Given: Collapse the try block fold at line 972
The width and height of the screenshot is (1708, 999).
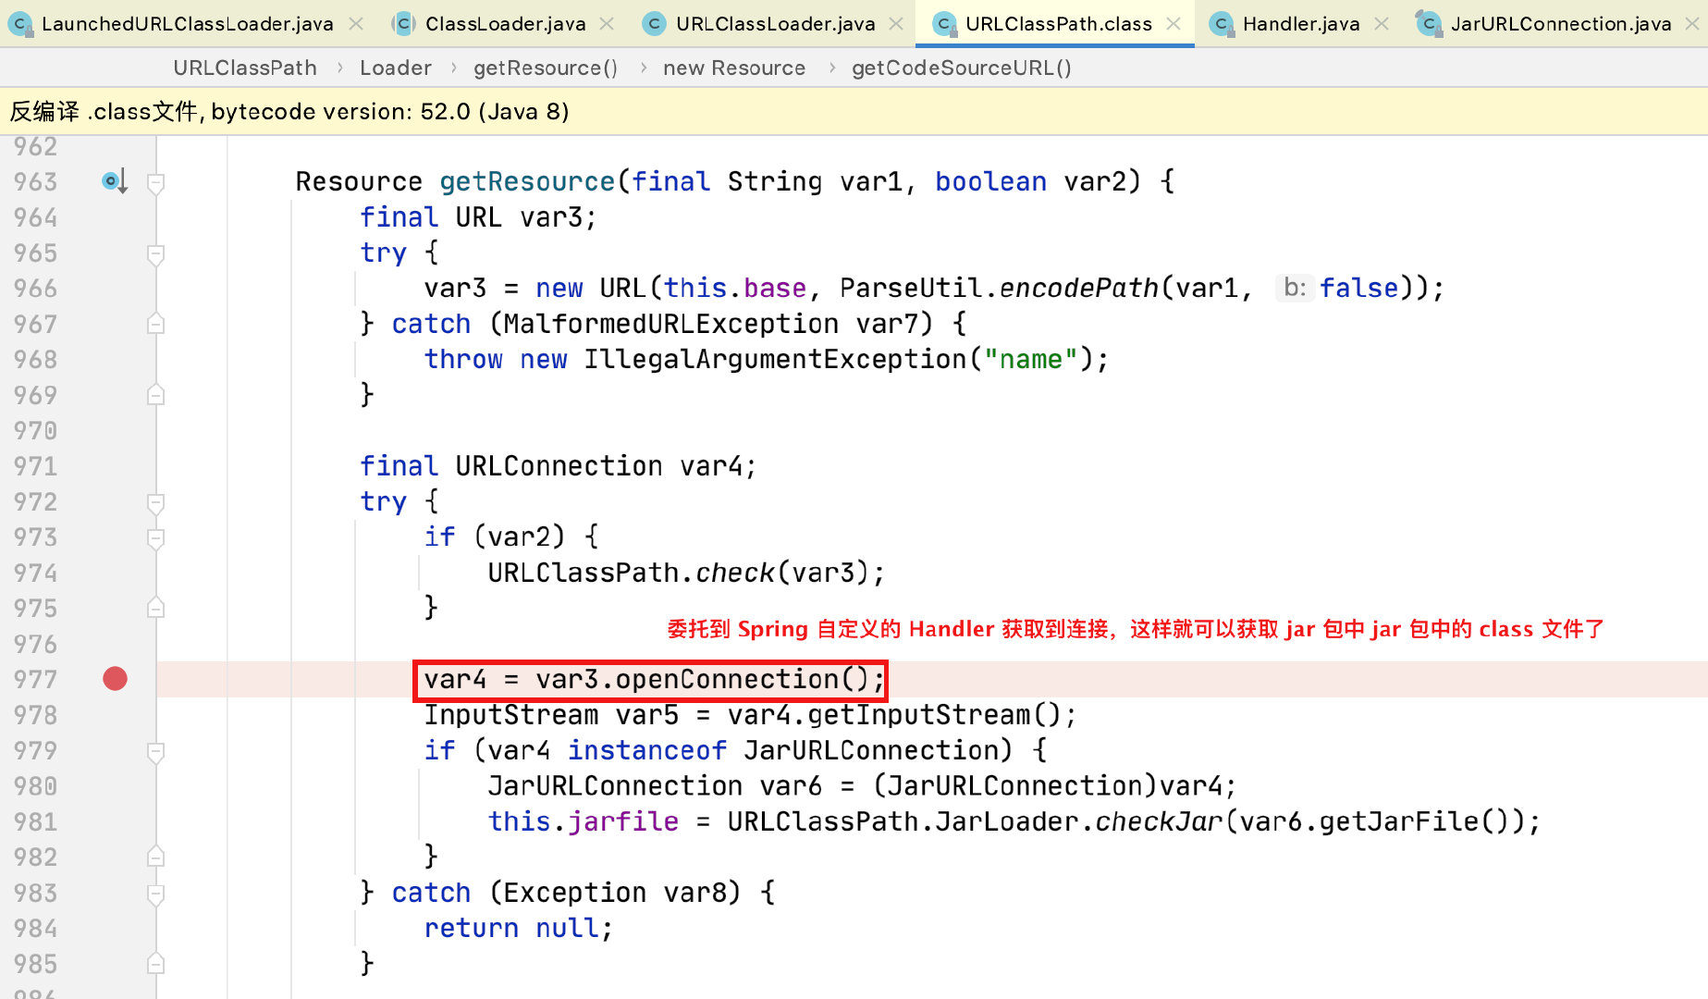Looking at the screenshot, I should click(156, 503).
